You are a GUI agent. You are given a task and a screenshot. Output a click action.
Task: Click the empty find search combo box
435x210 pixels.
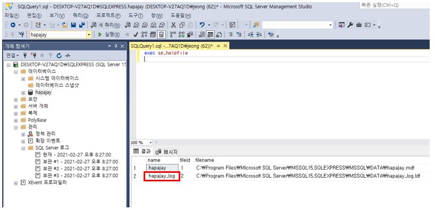tap(297, 25)
